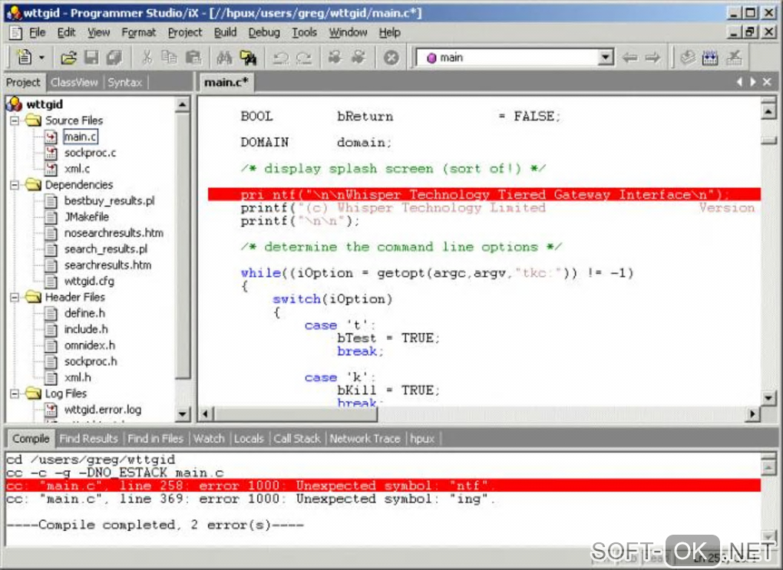Click the Redo toolbar icon
The image size is (783, 570).
click(x=304, y=58)
